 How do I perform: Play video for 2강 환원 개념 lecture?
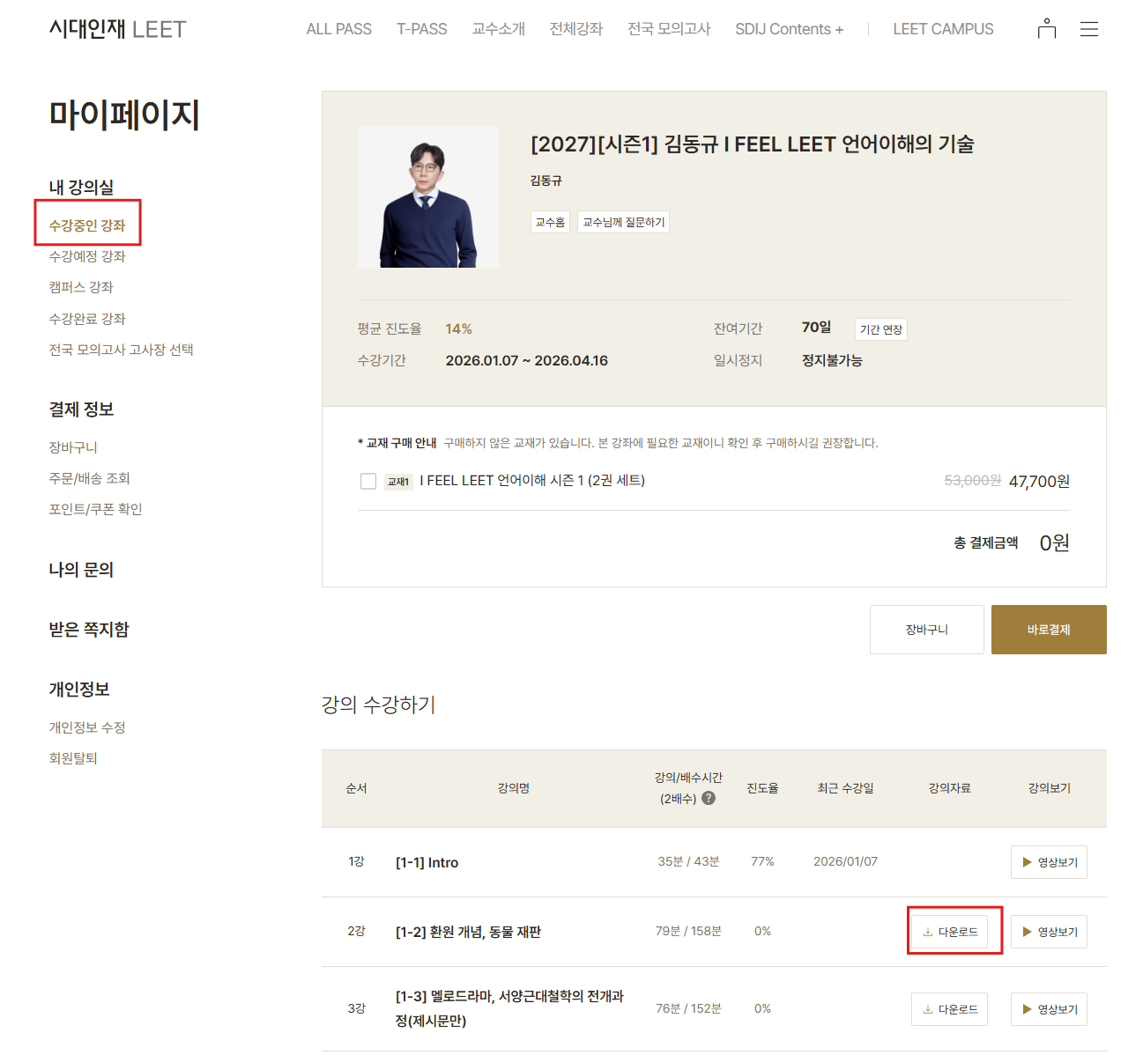pos(1049,932)
